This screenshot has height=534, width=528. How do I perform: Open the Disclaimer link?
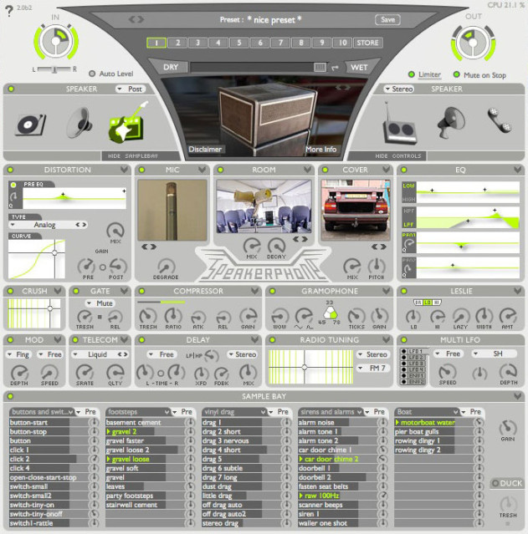(205, 149)
